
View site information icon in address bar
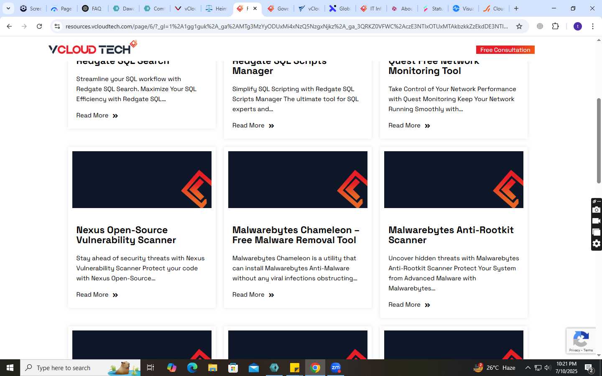pos(57,26)
